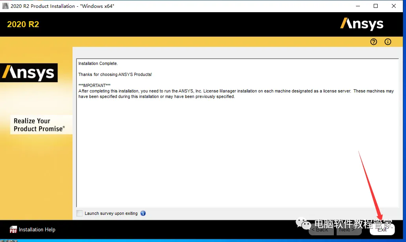Close the installation window
The width and height of the screenshot is (406, 242).
[393, 6]
